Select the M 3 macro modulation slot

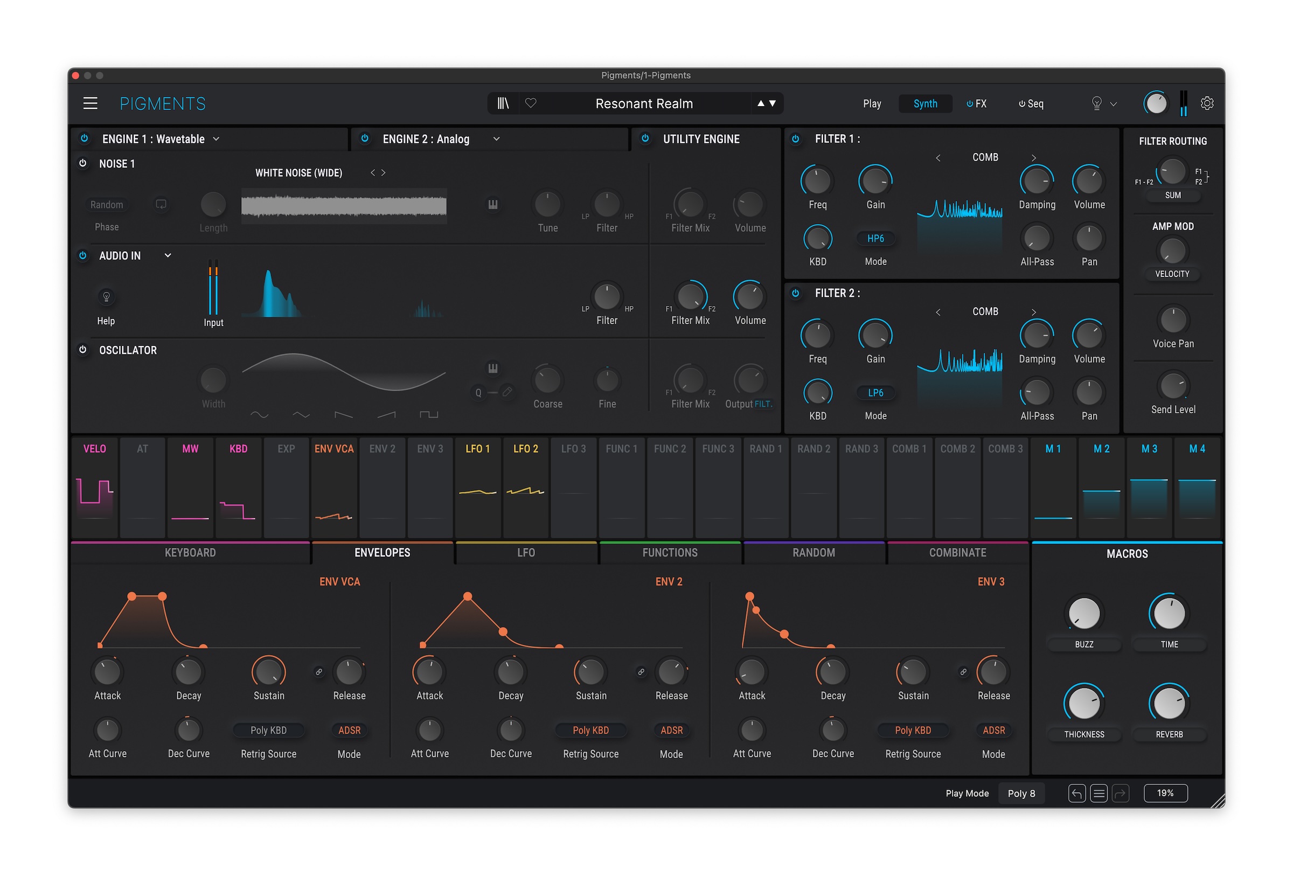(1149, 487)
